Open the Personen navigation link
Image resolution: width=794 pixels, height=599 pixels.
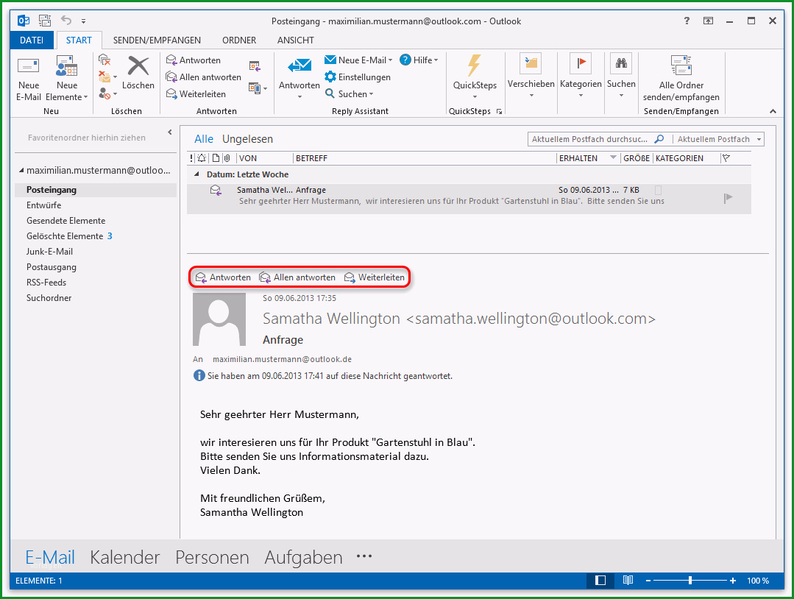coord(212,557)
